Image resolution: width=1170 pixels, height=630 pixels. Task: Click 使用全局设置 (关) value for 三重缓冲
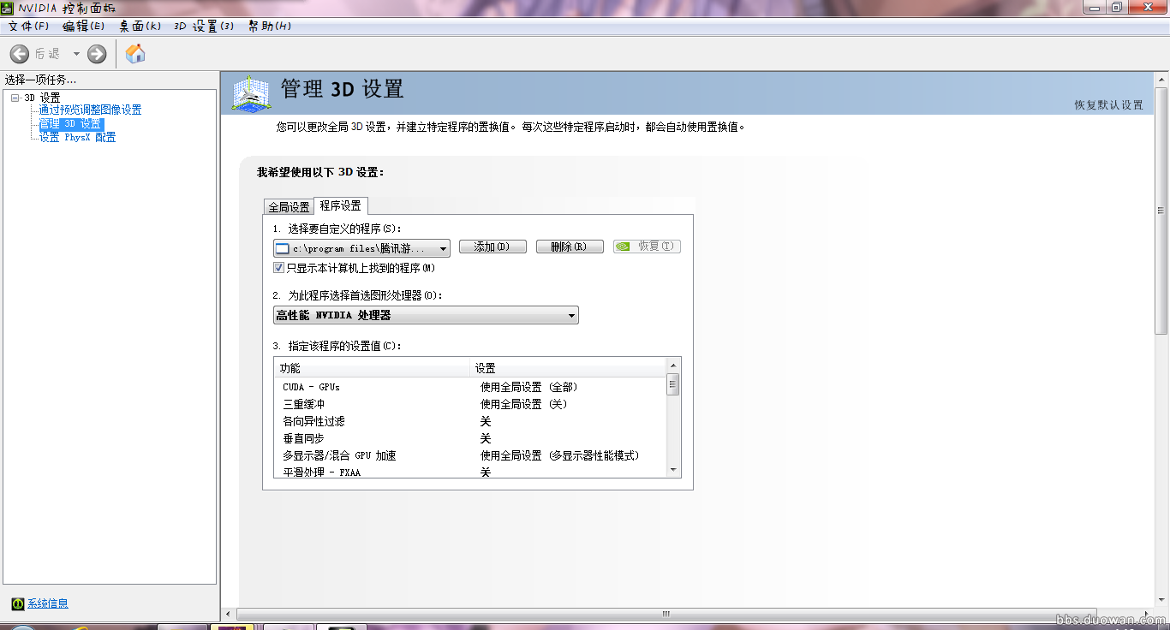tap(523, 404)
